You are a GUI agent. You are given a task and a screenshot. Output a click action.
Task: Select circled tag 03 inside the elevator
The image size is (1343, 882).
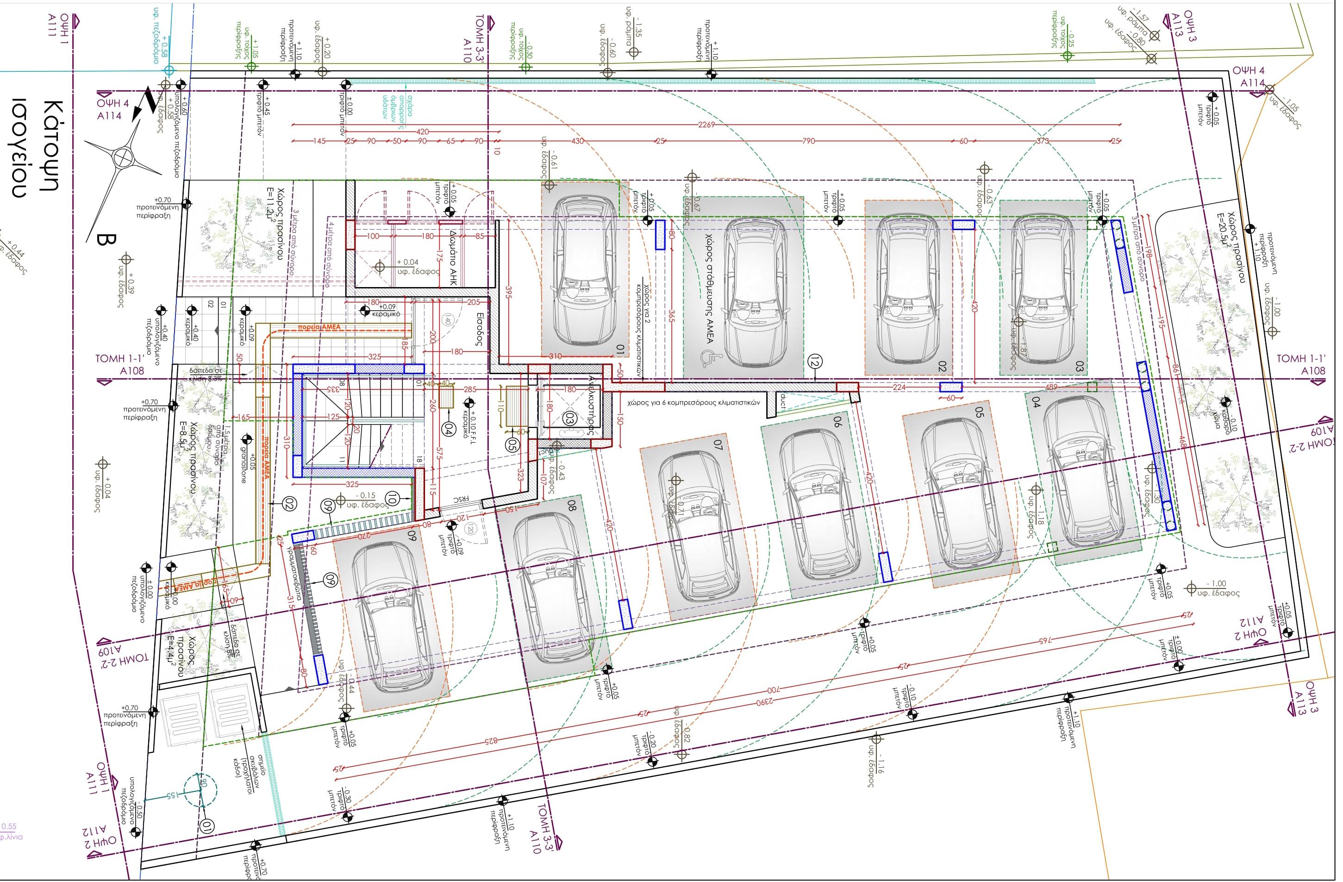(569, 418)
